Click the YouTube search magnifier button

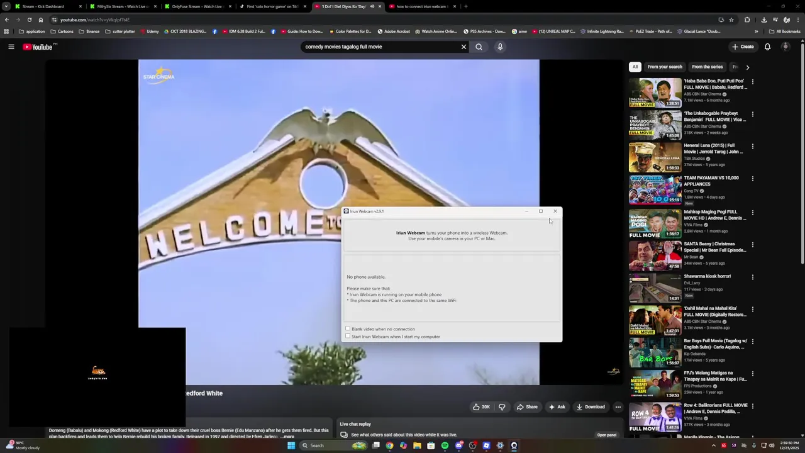point(479,47)
